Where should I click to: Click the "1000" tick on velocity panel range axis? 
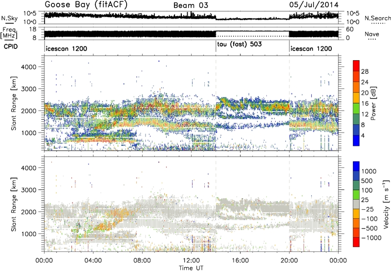pyautogui.click(x=29, y=233)
